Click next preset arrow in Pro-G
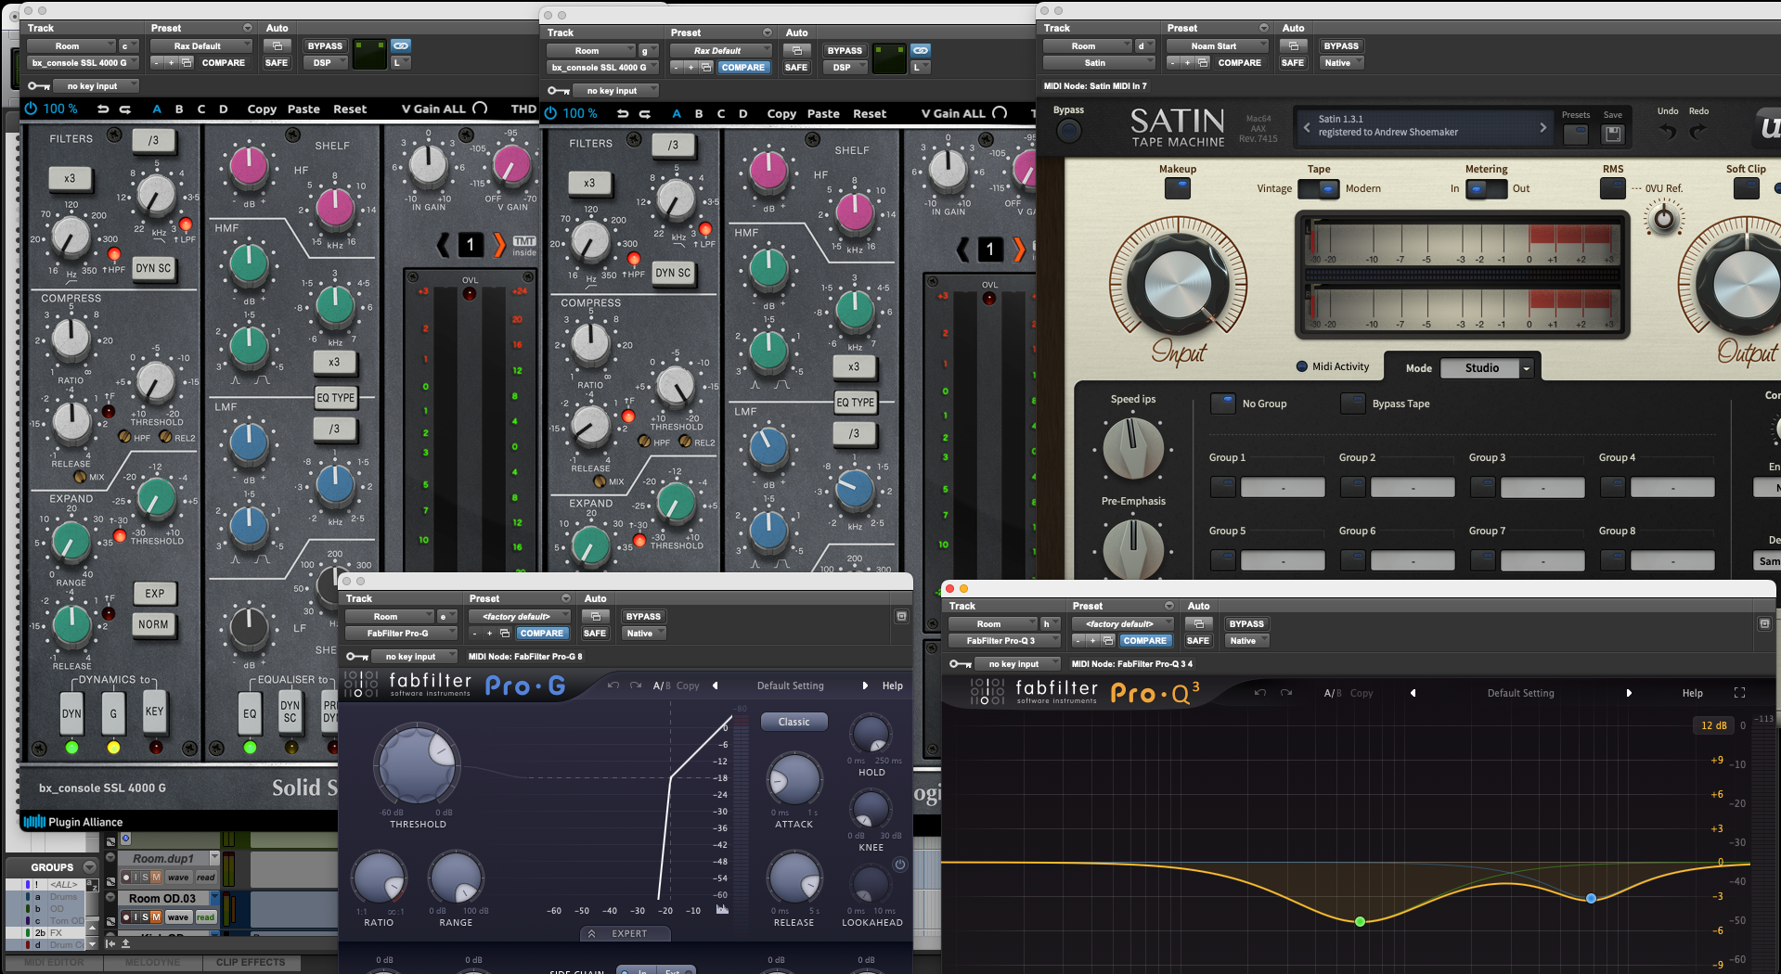Image resolution: width=1781 pixels, height=974 pixels. [865, 686]
